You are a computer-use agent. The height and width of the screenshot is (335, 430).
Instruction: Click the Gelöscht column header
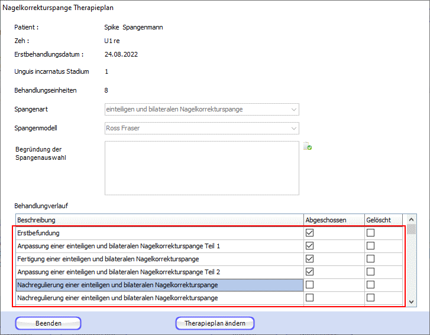click(x=383, y=220)
